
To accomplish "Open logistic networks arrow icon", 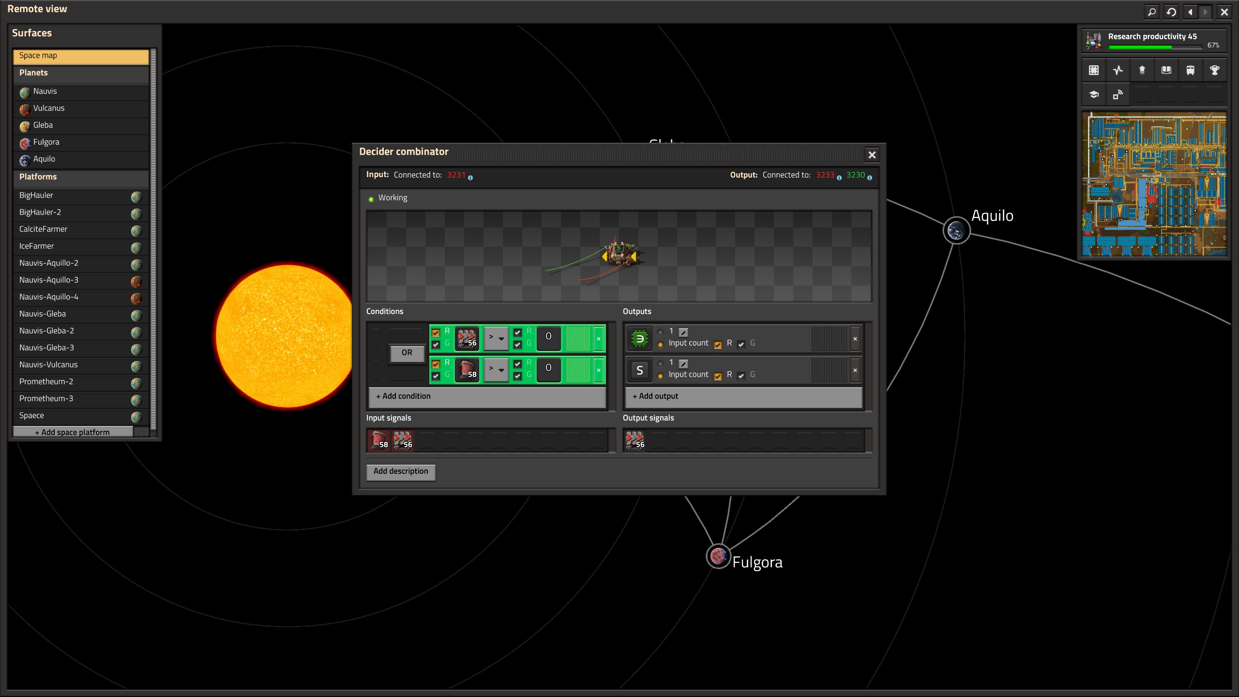I will (x=1142, y=70).
